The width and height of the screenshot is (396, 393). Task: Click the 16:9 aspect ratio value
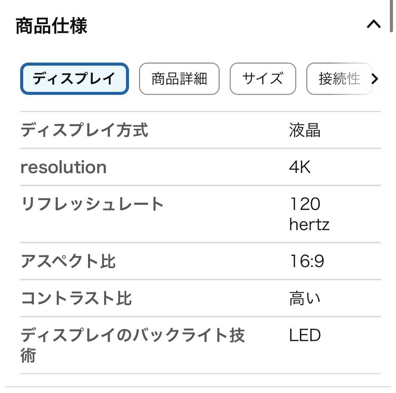pyautogui.click(x=306, y=262)
